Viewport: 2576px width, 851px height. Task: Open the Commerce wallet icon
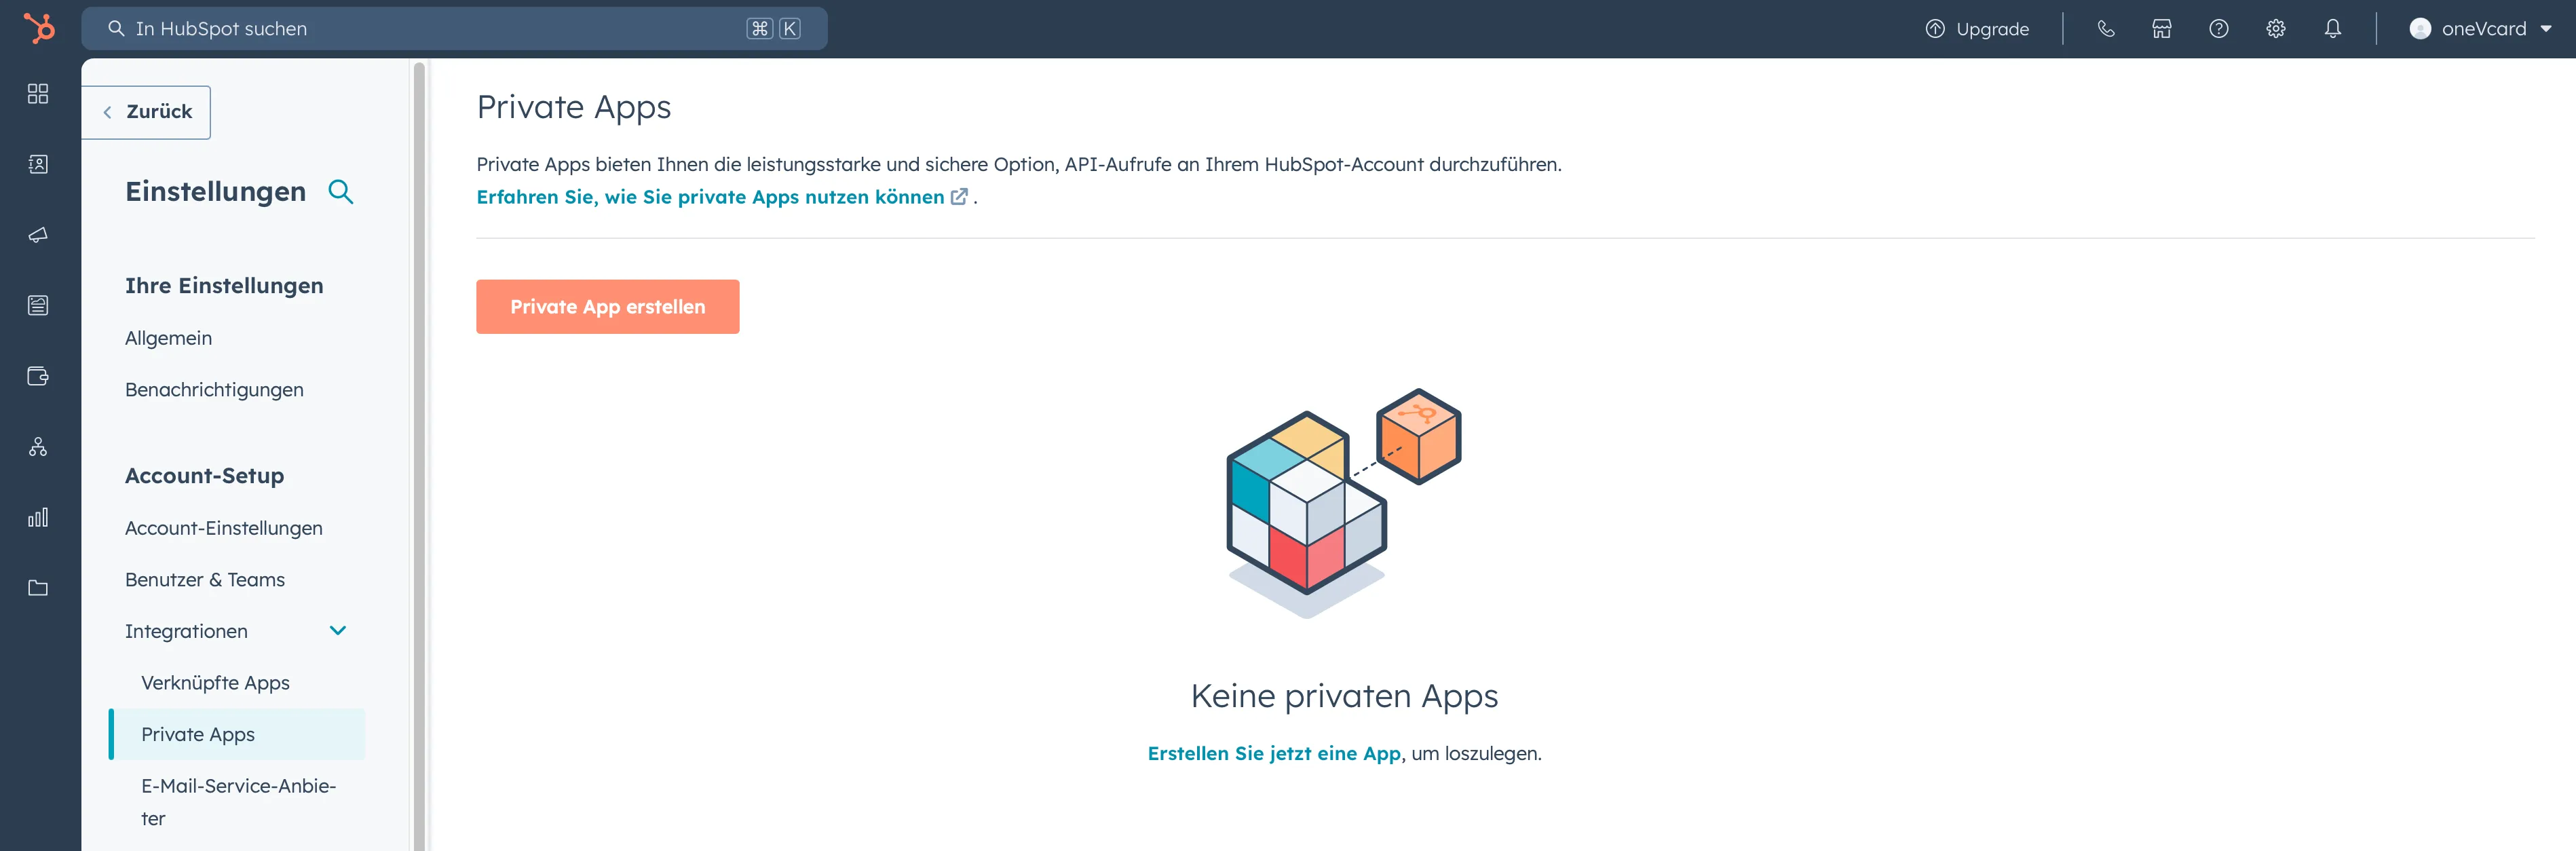(38, 376)
